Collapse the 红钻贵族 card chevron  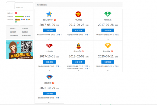[49, 71]
